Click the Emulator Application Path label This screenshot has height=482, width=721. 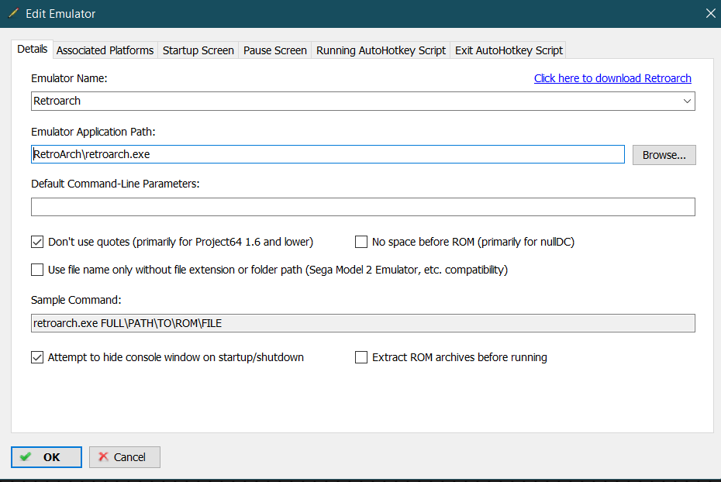93,132
